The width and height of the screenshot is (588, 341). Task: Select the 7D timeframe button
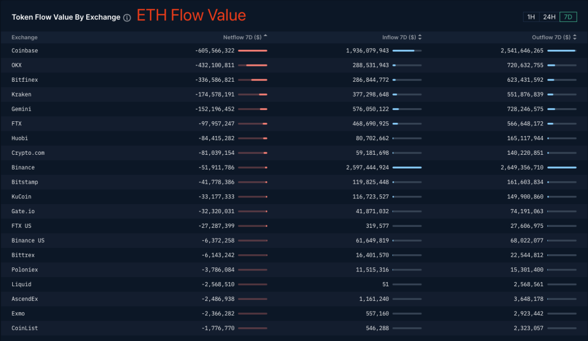568,17
